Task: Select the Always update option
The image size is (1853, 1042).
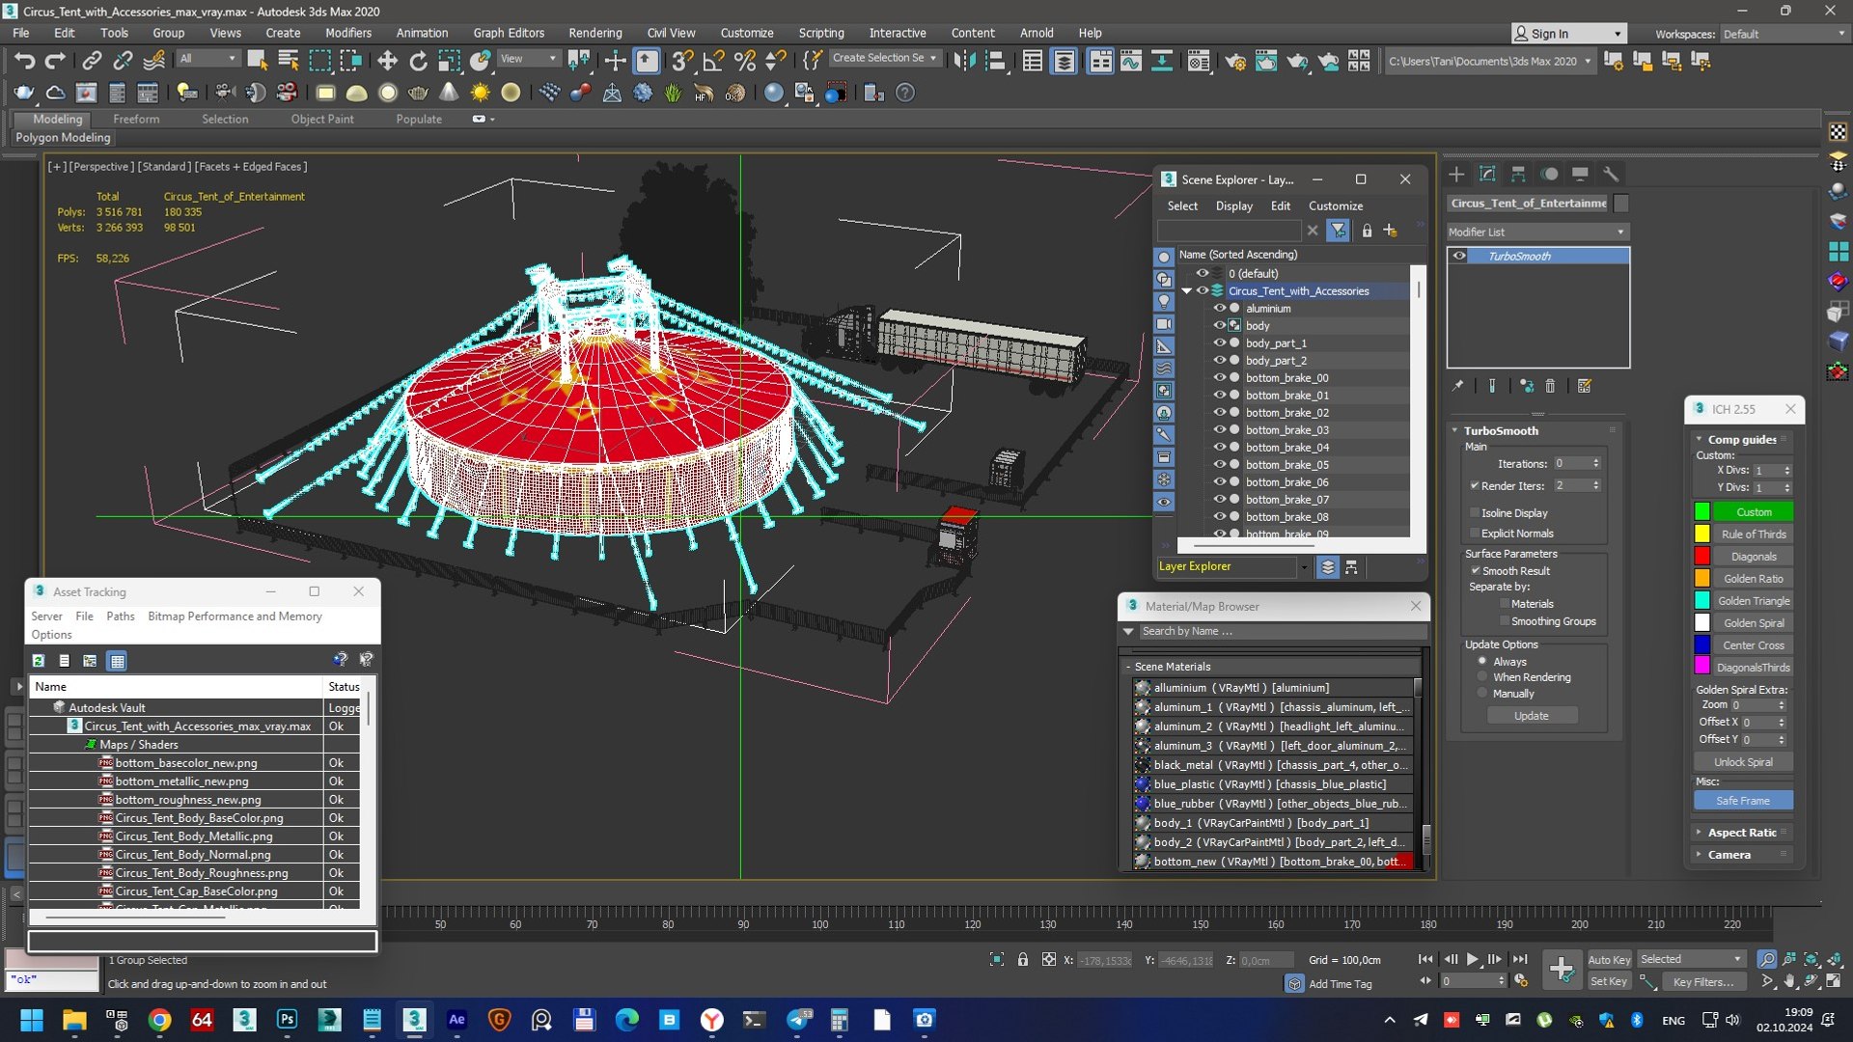Action: [1482, 661]
